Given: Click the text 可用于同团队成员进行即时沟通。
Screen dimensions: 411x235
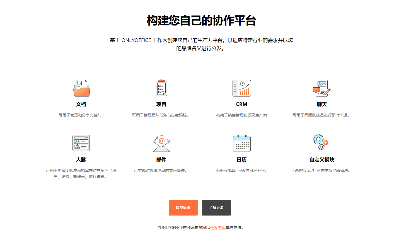Looking at the screenshot, I should [x=322, y=115].
